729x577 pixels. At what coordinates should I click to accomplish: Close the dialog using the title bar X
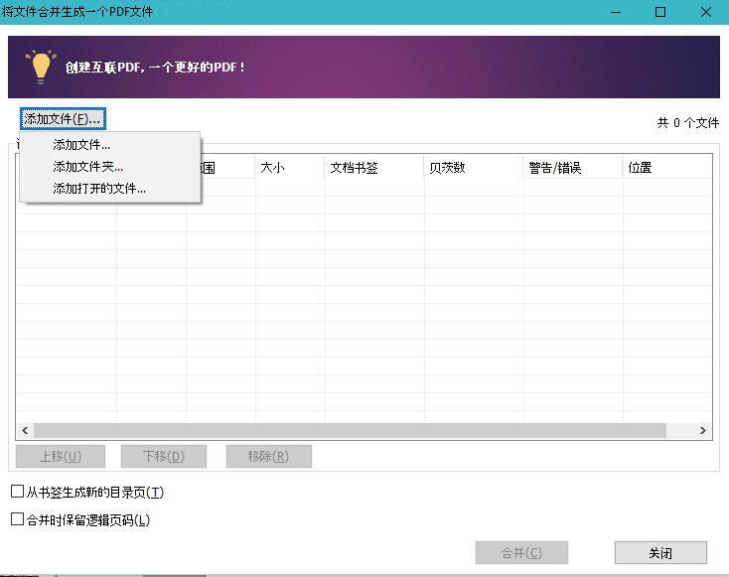point(705,12)
